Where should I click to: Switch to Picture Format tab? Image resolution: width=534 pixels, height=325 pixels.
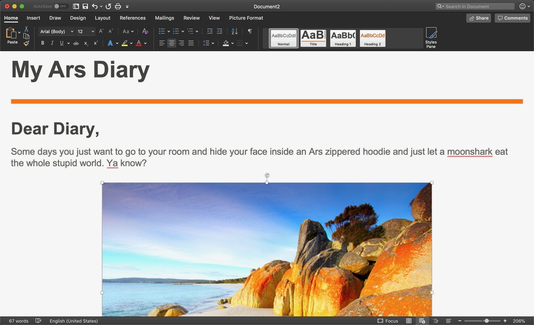click(246, 18)
